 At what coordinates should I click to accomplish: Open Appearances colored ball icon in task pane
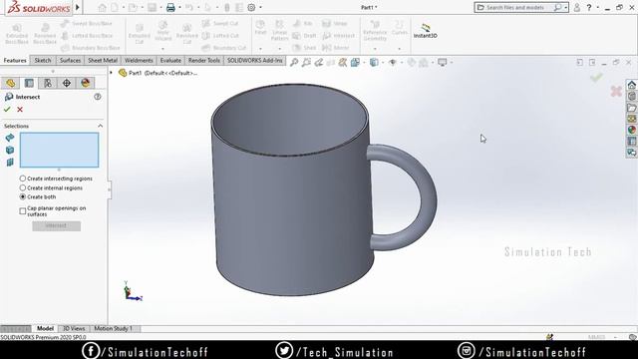pyautogui.click(x=631, y=130)
